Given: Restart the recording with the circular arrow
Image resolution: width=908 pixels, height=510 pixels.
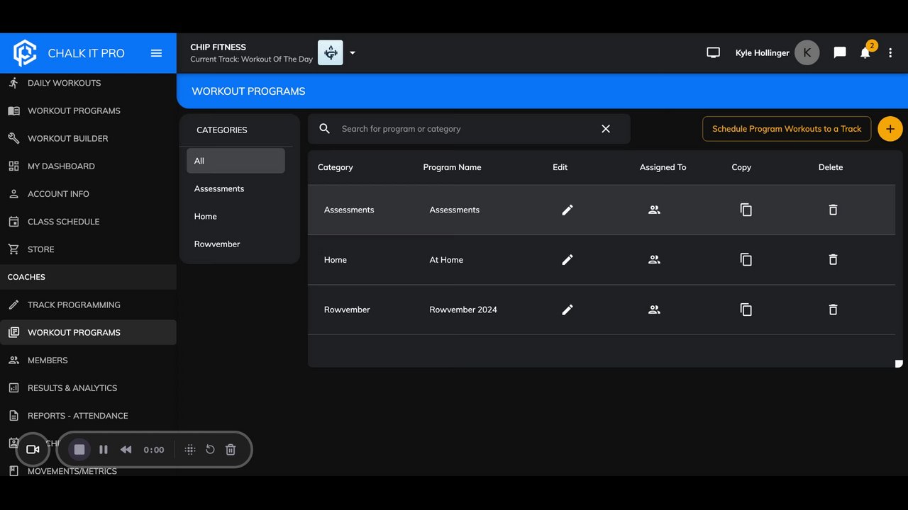Looking at the screenshot, I should tap(210, 449).
